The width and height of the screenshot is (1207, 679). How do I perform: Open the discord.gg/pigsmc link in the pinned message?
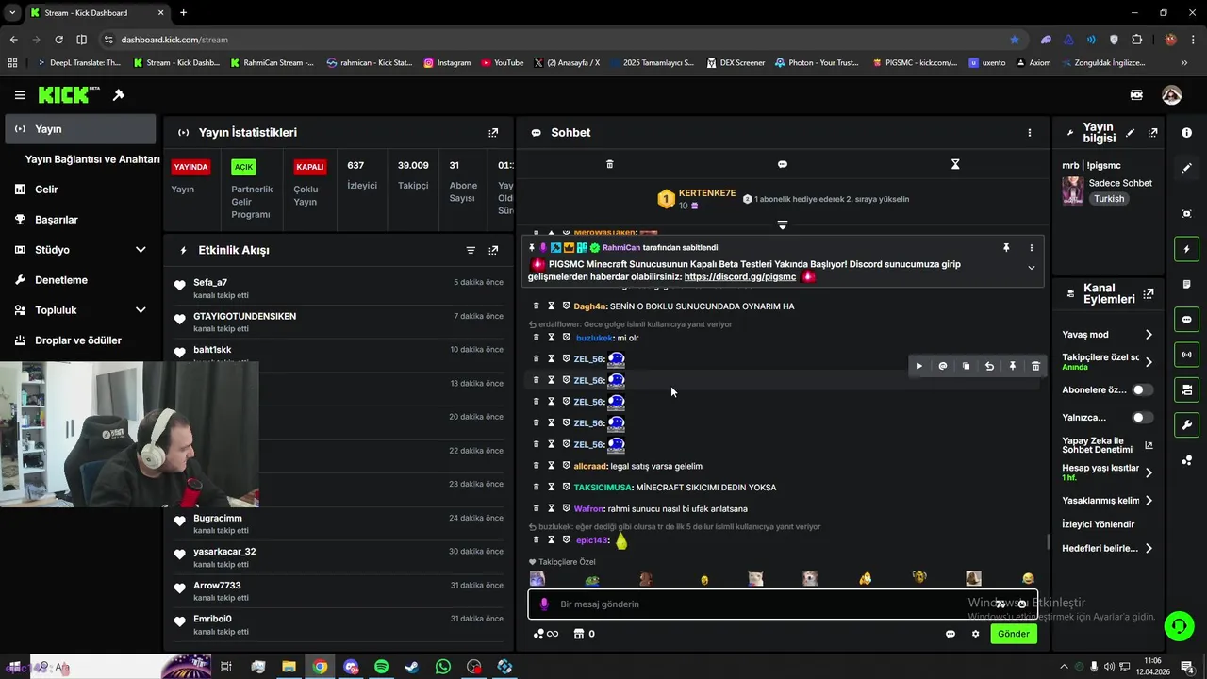coord(740,277)
